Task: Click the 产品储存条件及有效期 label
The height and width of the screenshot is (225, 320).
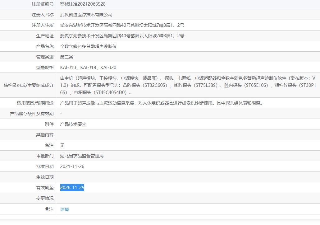Action: point(32,114)
